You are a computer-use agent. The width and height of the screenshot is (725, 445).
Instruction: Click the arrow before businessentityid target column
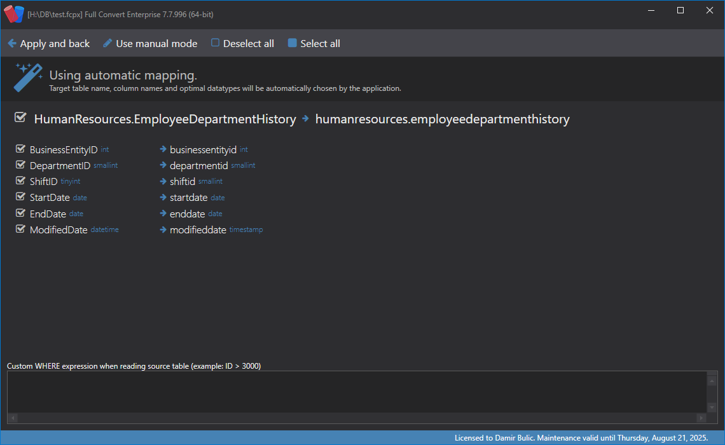click(163, 150)
